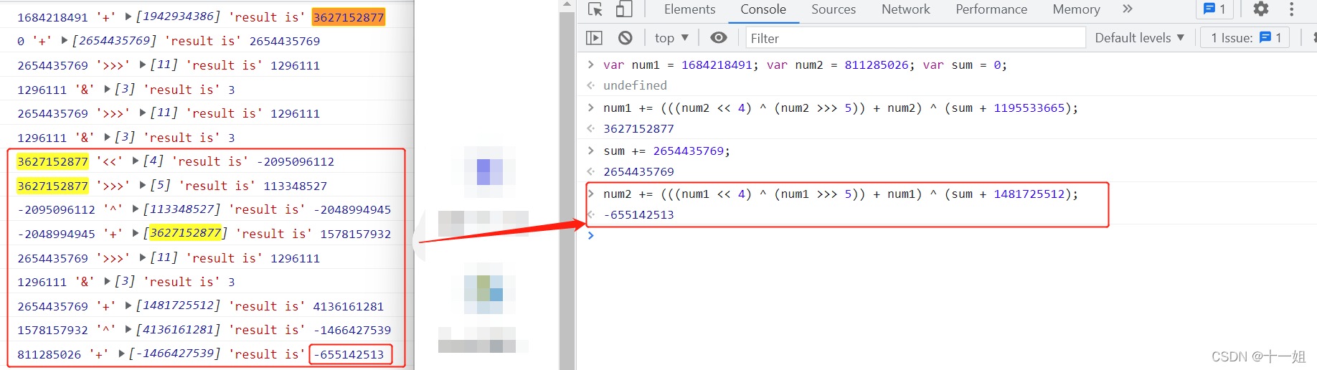1317x370 pixels.
Task: Click result value 4136161281
Action: click(348, 306)
